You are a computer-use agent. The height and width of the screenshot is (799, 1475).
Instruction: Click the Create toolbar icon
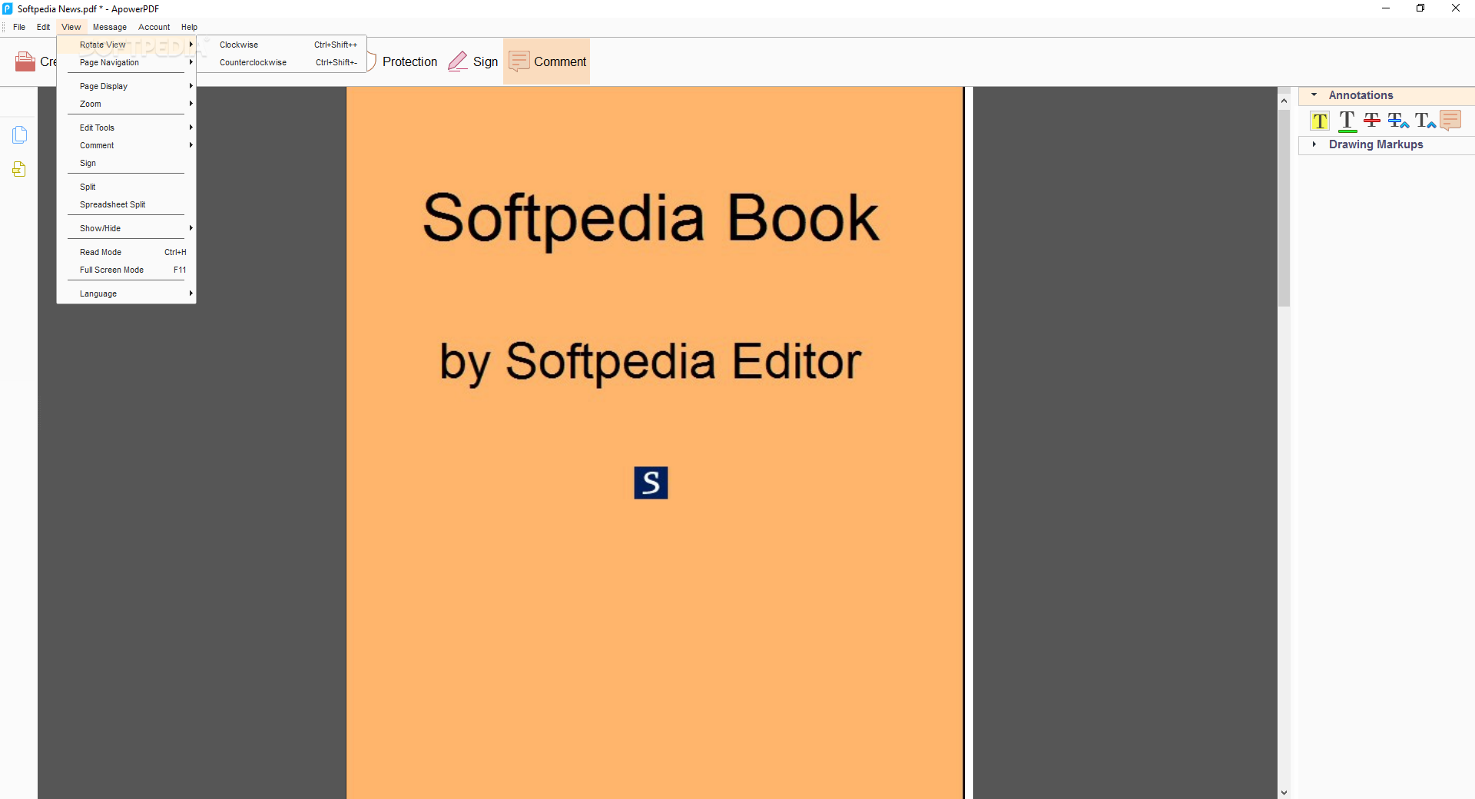coord(25,61)
